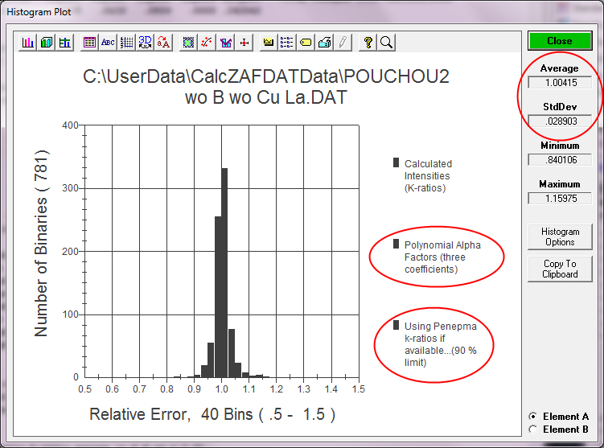The width and height of the screenshot is (604, 448).
Task: Select the data table grid icon
Action: coord(89,42)
